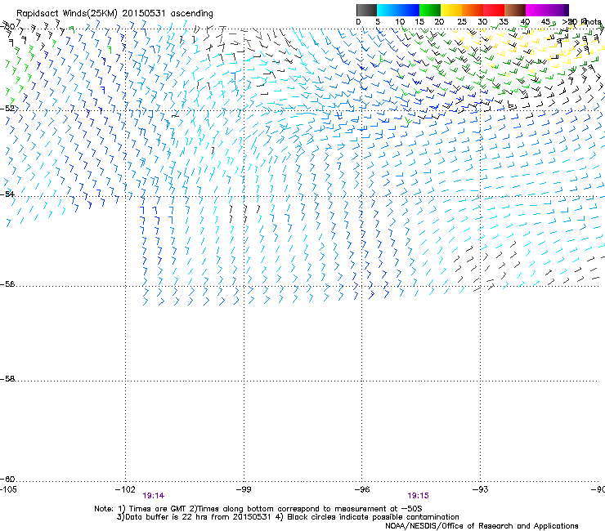Click the color scale label 25
The width and height of the screenshot is (605, 531).
tap(462, 22)
